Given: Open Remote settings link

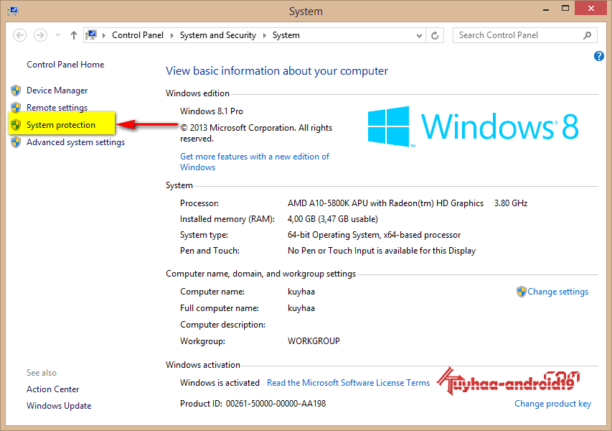Looking at the screenshot, I should tap(57, 108).
